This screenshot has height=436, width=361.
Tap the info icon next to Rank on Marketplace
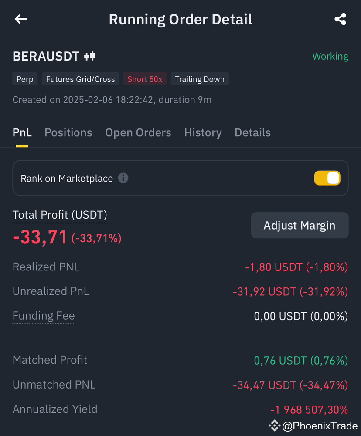click(123, 178)
